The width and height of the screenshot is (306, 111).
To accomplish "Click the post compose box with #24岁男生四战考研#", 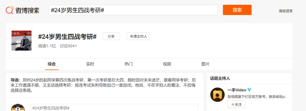I will (x=114, y=108).
